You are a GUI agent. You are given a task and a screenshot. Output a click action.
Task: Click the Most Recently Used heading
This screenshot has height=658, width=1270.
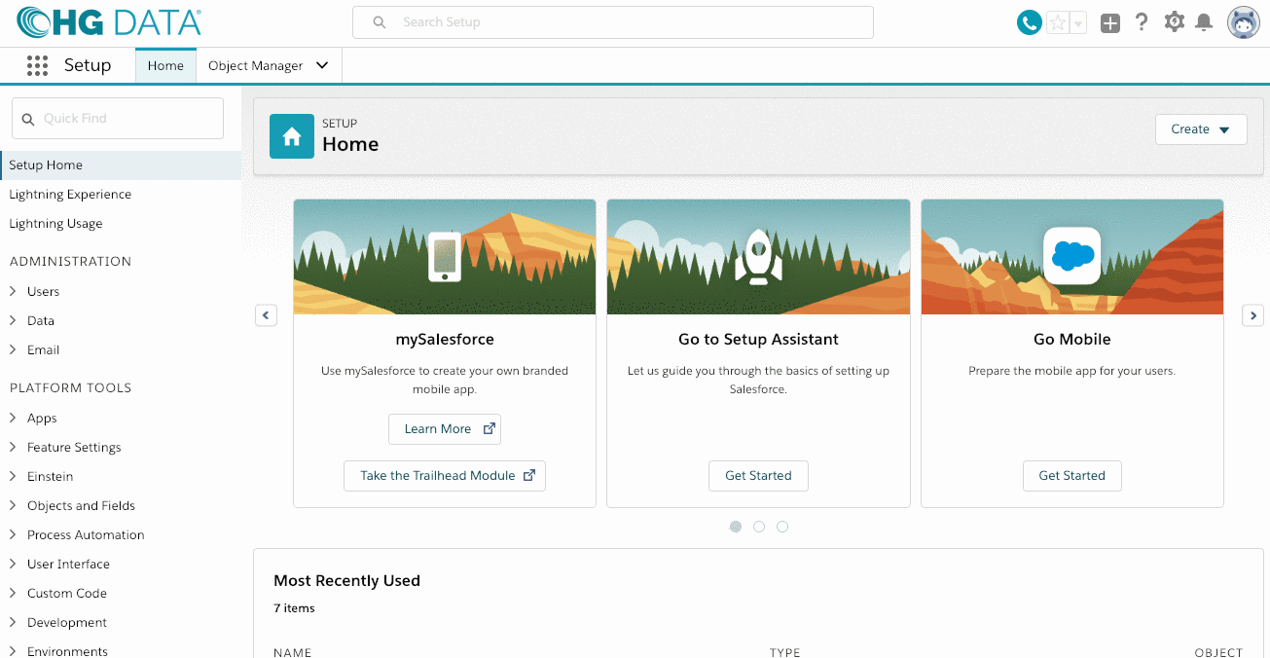[x=346, y=581]
